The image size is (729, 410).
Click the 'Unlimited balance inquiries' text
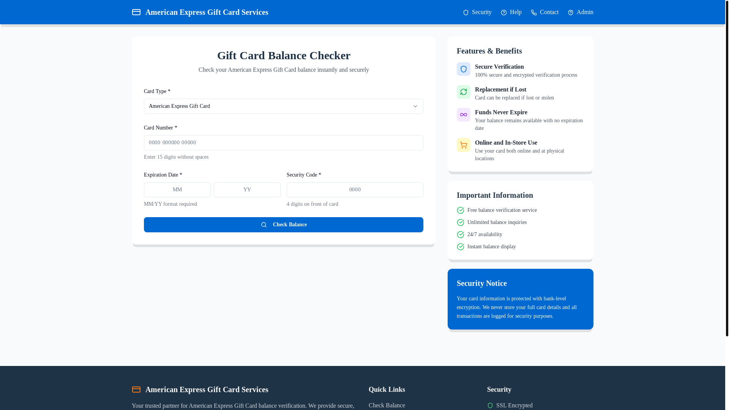click(497, 222)
